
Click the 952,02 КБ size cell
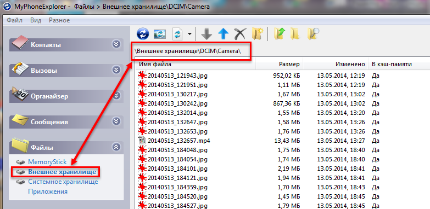pyautogui.click(x=286, y=76)
